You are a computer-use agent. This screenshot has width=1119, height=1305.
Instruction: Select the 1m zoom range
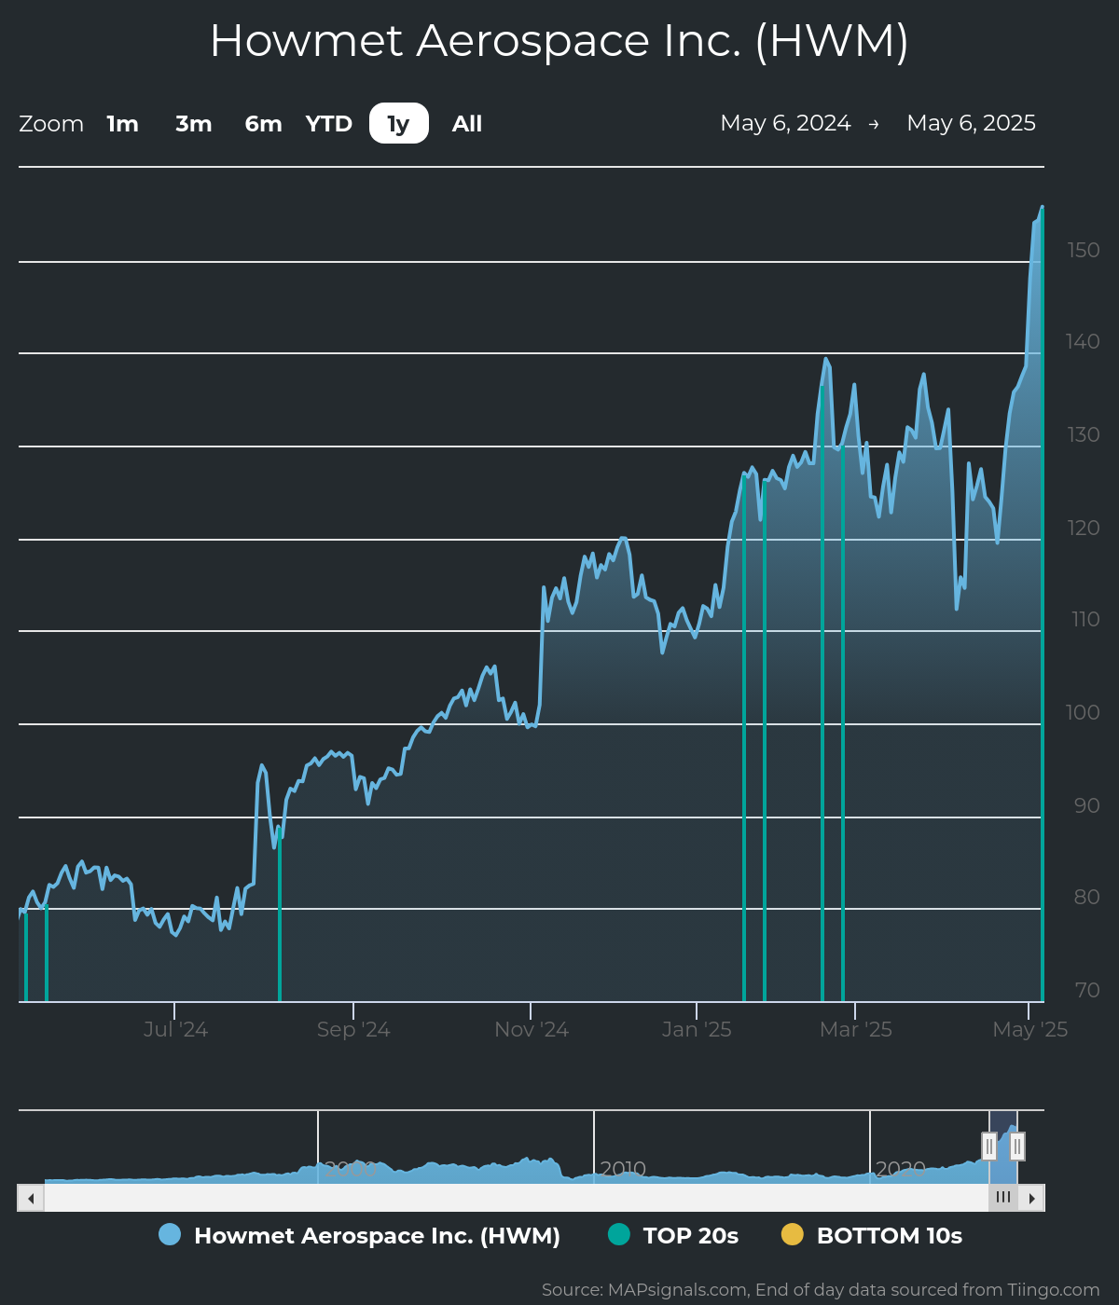tap(122, 123)
